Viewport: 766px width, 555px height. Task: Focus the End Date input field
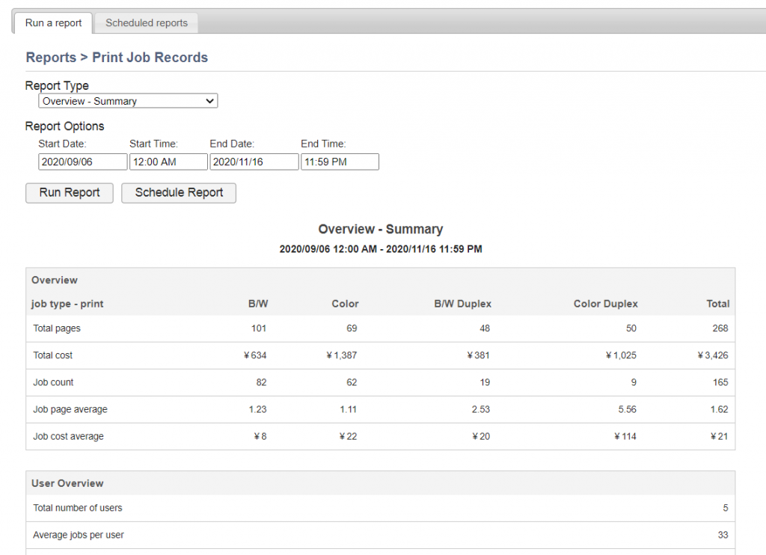[254, 162]
